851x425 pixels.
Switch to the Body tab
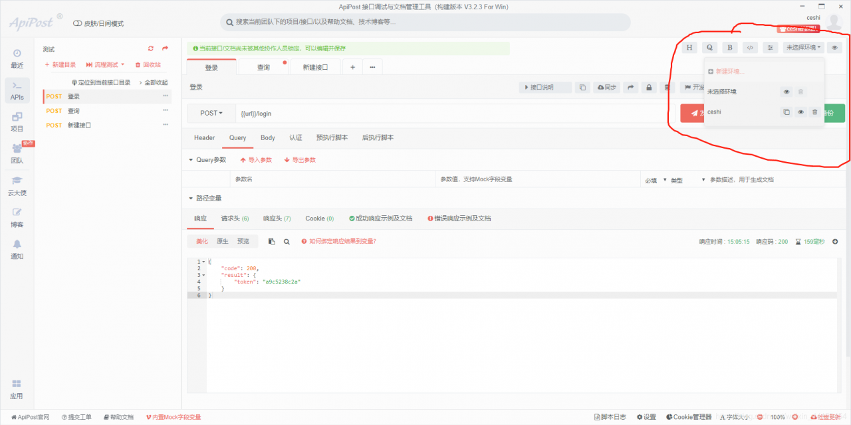point(268,138)
